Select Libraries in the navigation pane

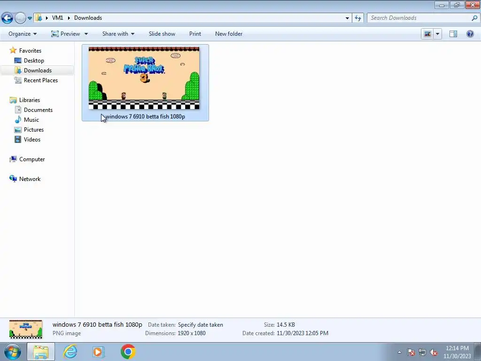[30, 100]
